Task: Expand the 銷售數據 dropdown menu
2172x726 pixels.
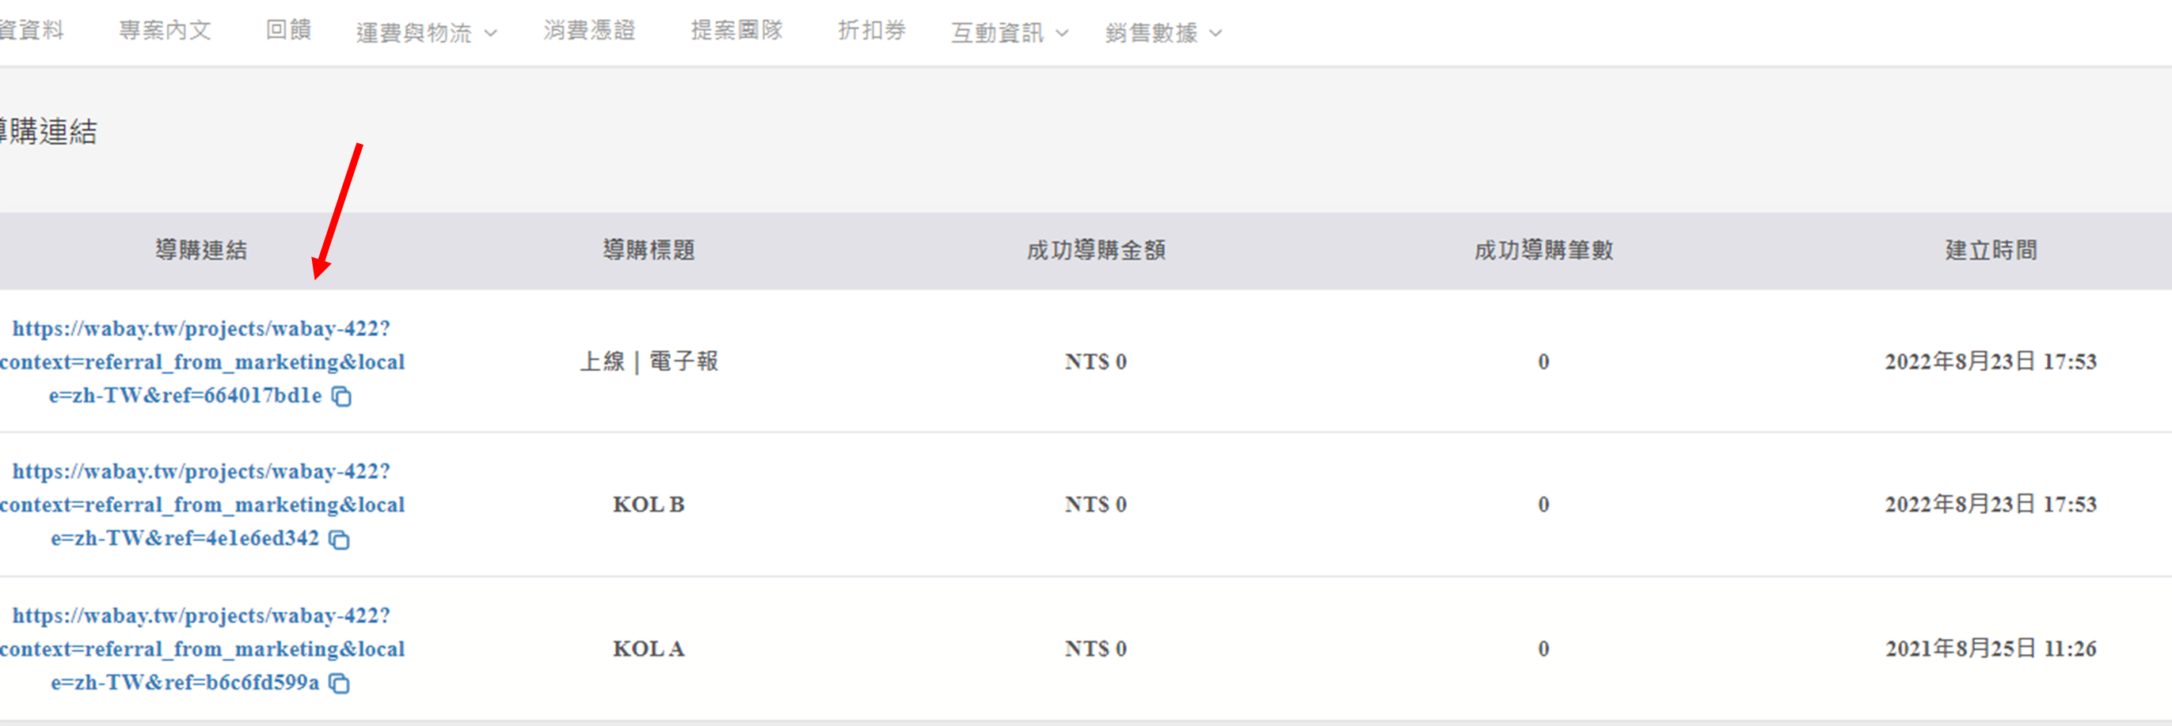Action: point(1163,33)
